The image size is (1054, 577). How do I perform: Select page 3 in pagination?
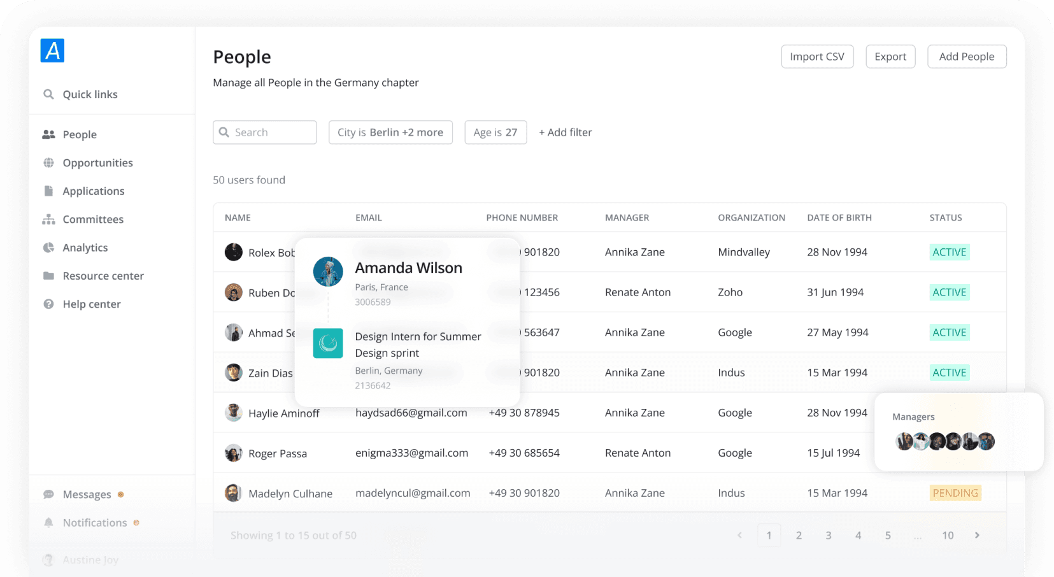tap(829, 536)
